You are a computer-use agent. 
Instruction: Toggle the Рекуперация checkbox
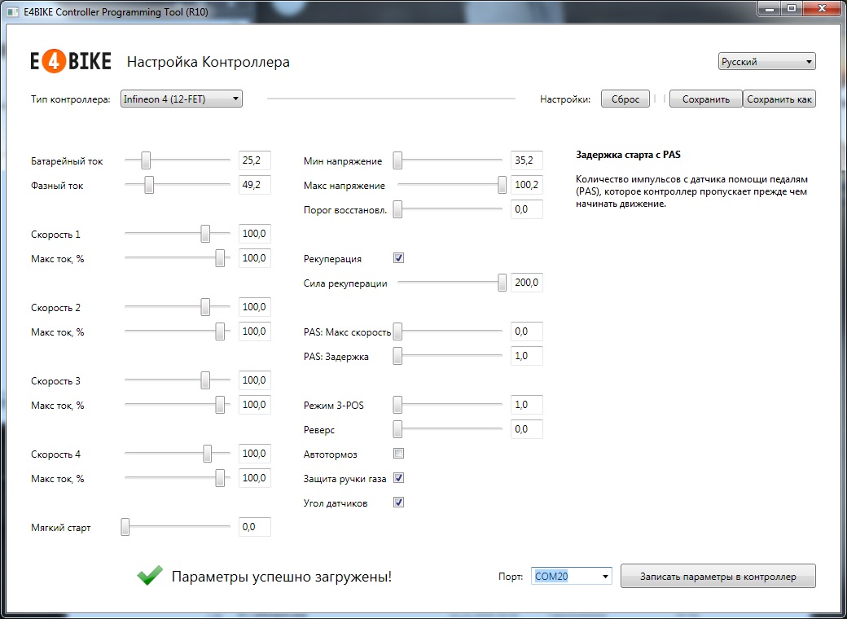pos(399,258)
